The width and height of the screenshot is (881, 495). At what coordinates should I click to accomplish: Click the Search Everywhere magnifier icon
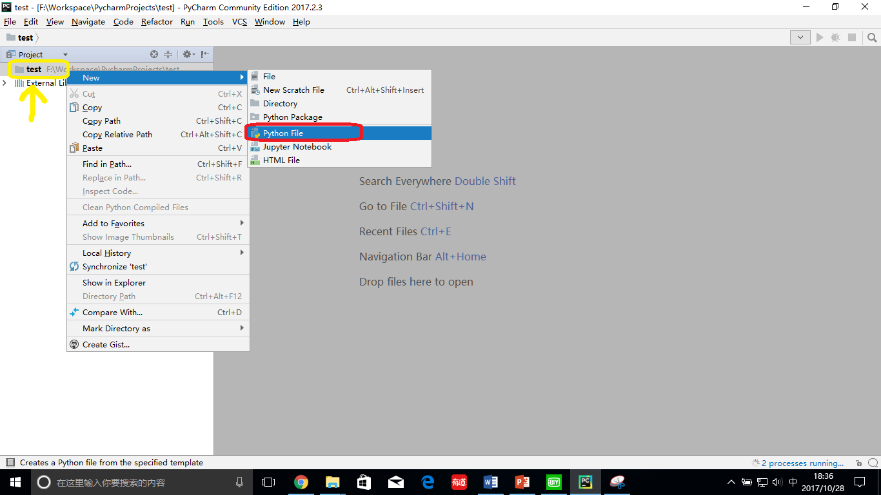872,37
